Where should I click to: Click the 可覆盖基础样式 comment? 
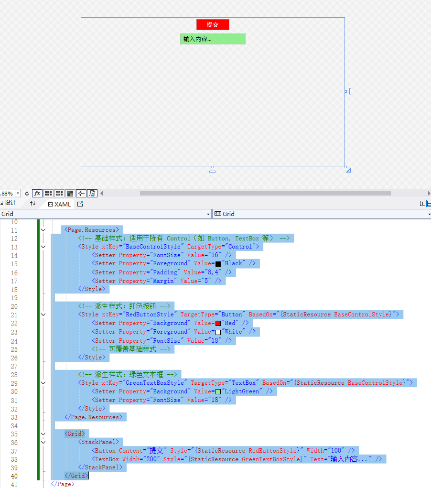[131, 349]
